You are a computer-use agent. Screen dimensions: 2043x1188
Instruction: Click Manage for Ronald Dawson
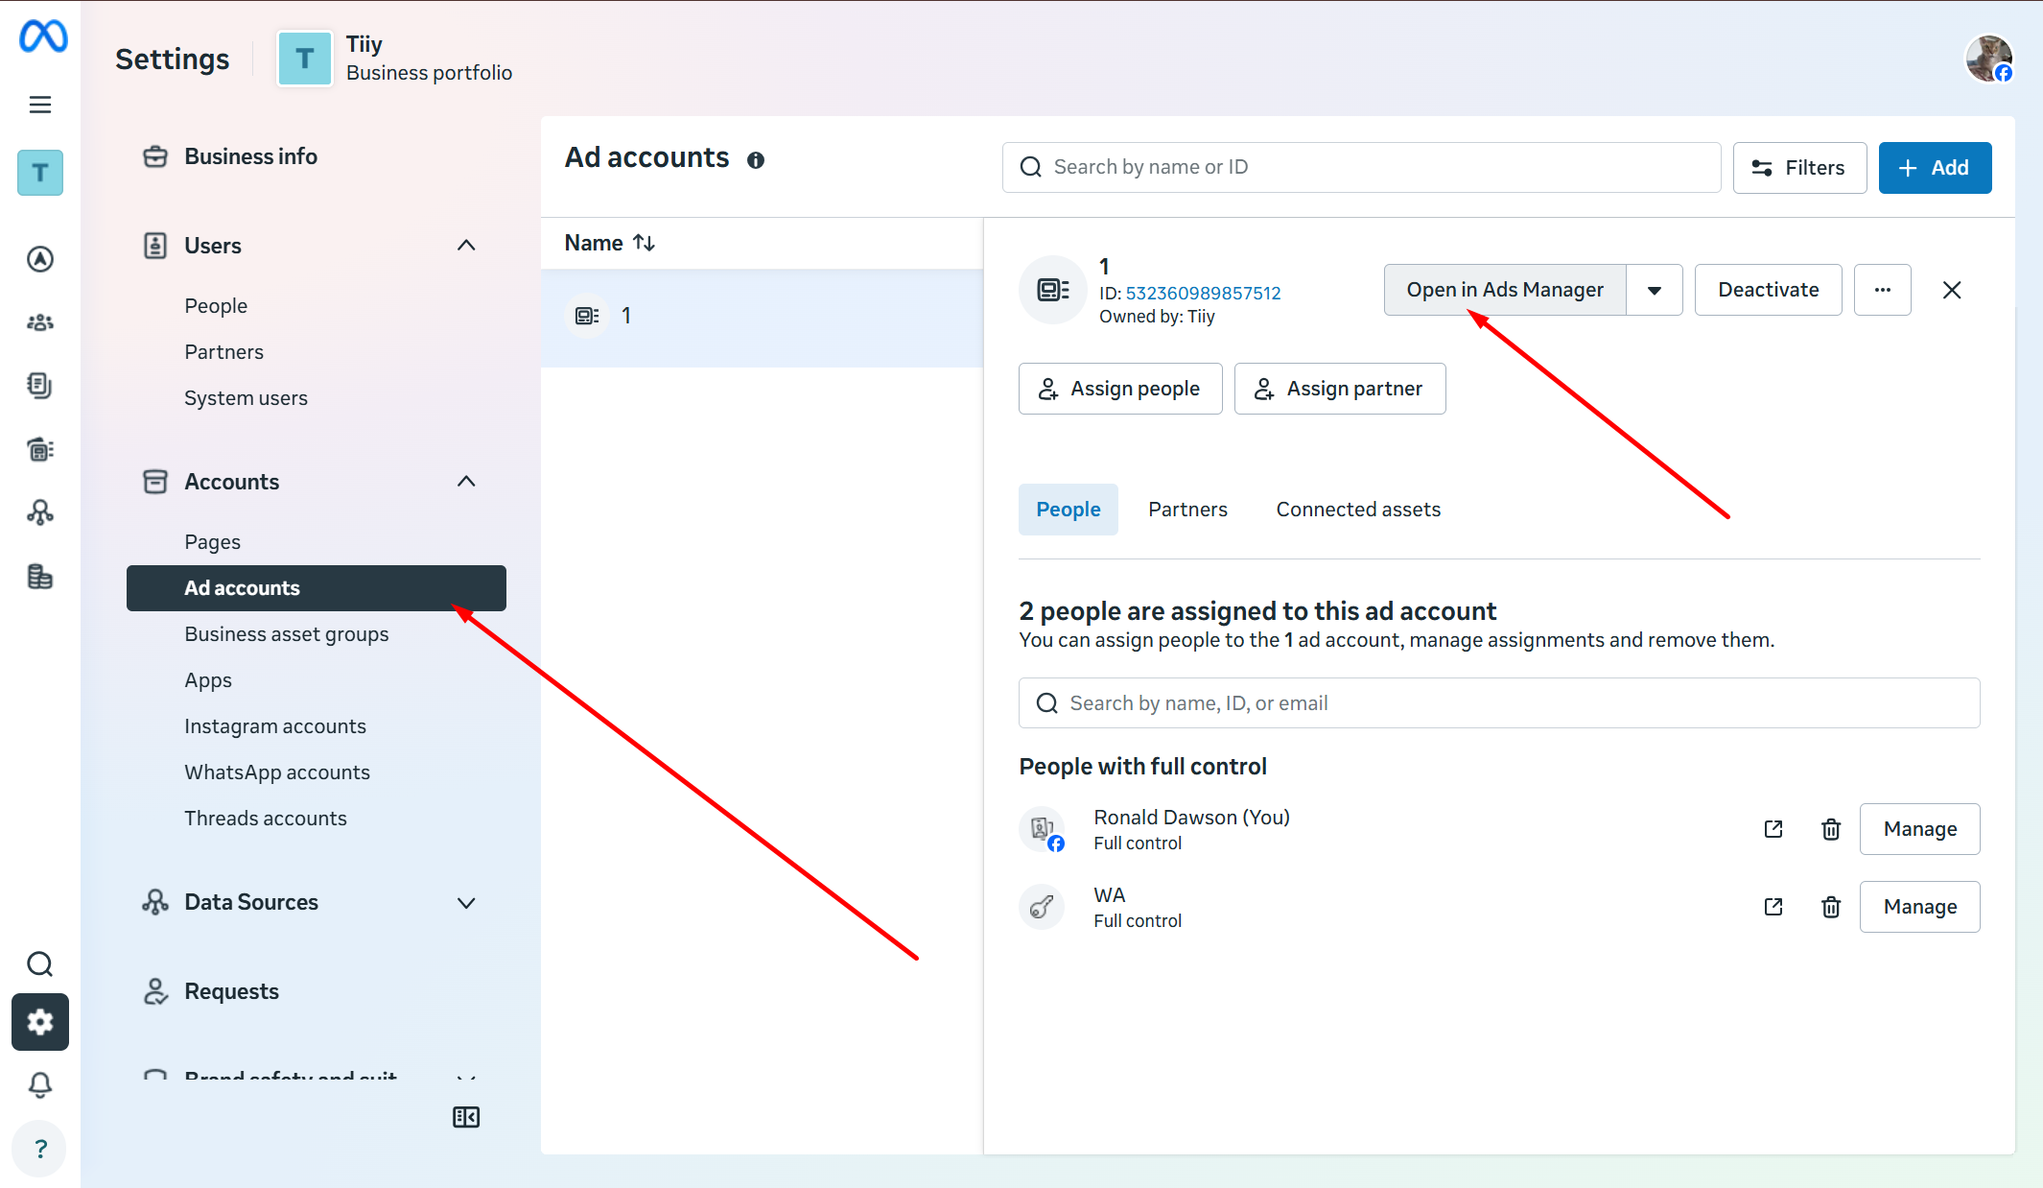(1919, 829)
